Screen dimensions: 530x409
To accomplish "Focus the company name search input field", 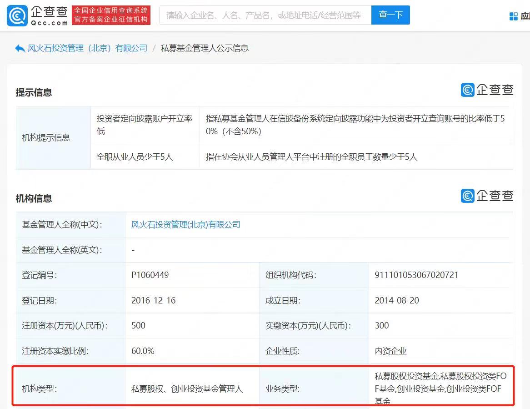I will coord(265,15).
